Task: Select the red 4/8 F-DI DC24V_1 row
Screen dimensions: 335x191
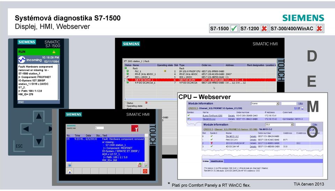Action: pos(200,80)
